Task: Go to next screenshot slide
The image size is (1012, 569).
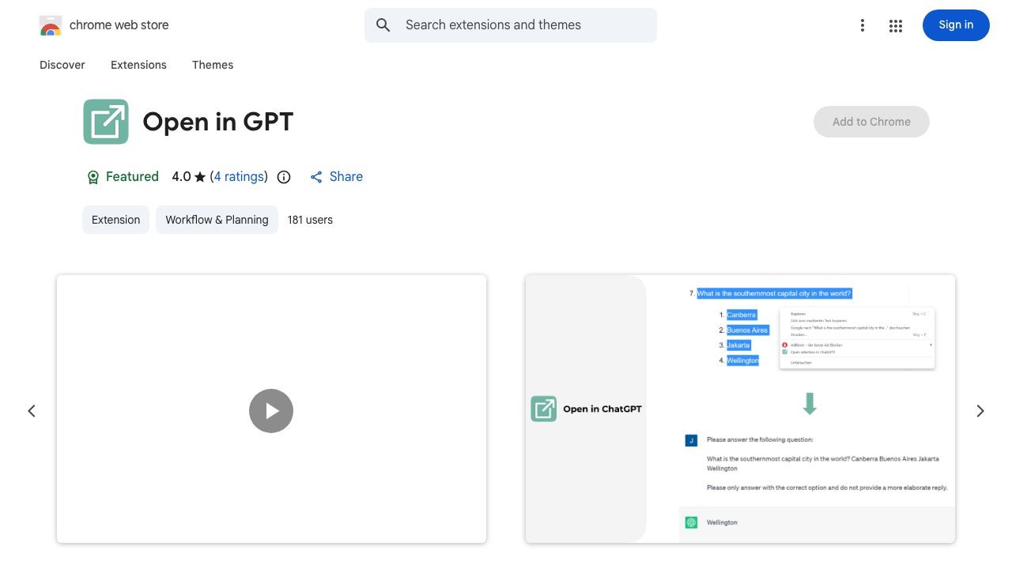Action: [980, 411]
